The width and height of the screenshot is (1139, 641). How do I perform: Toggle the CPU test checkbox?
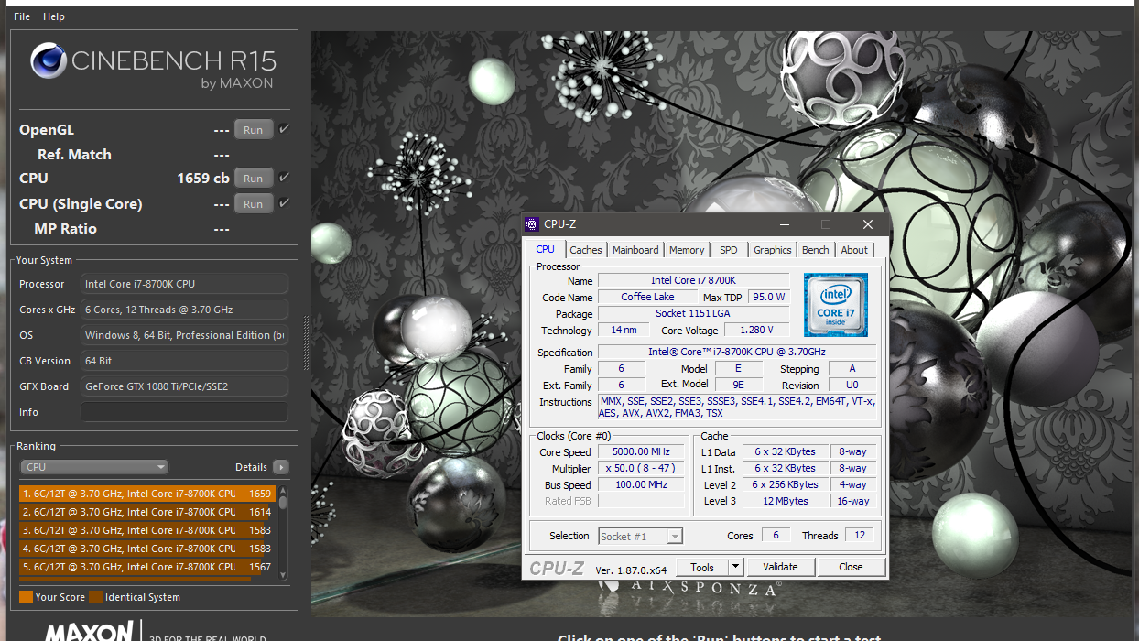285,178
